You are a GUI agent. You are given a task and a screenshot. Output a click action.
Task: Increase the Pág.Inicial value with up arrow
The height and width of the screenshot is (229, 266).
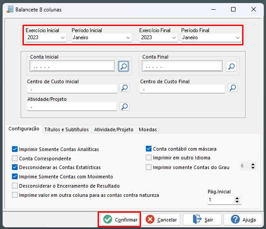coord(237,198)
